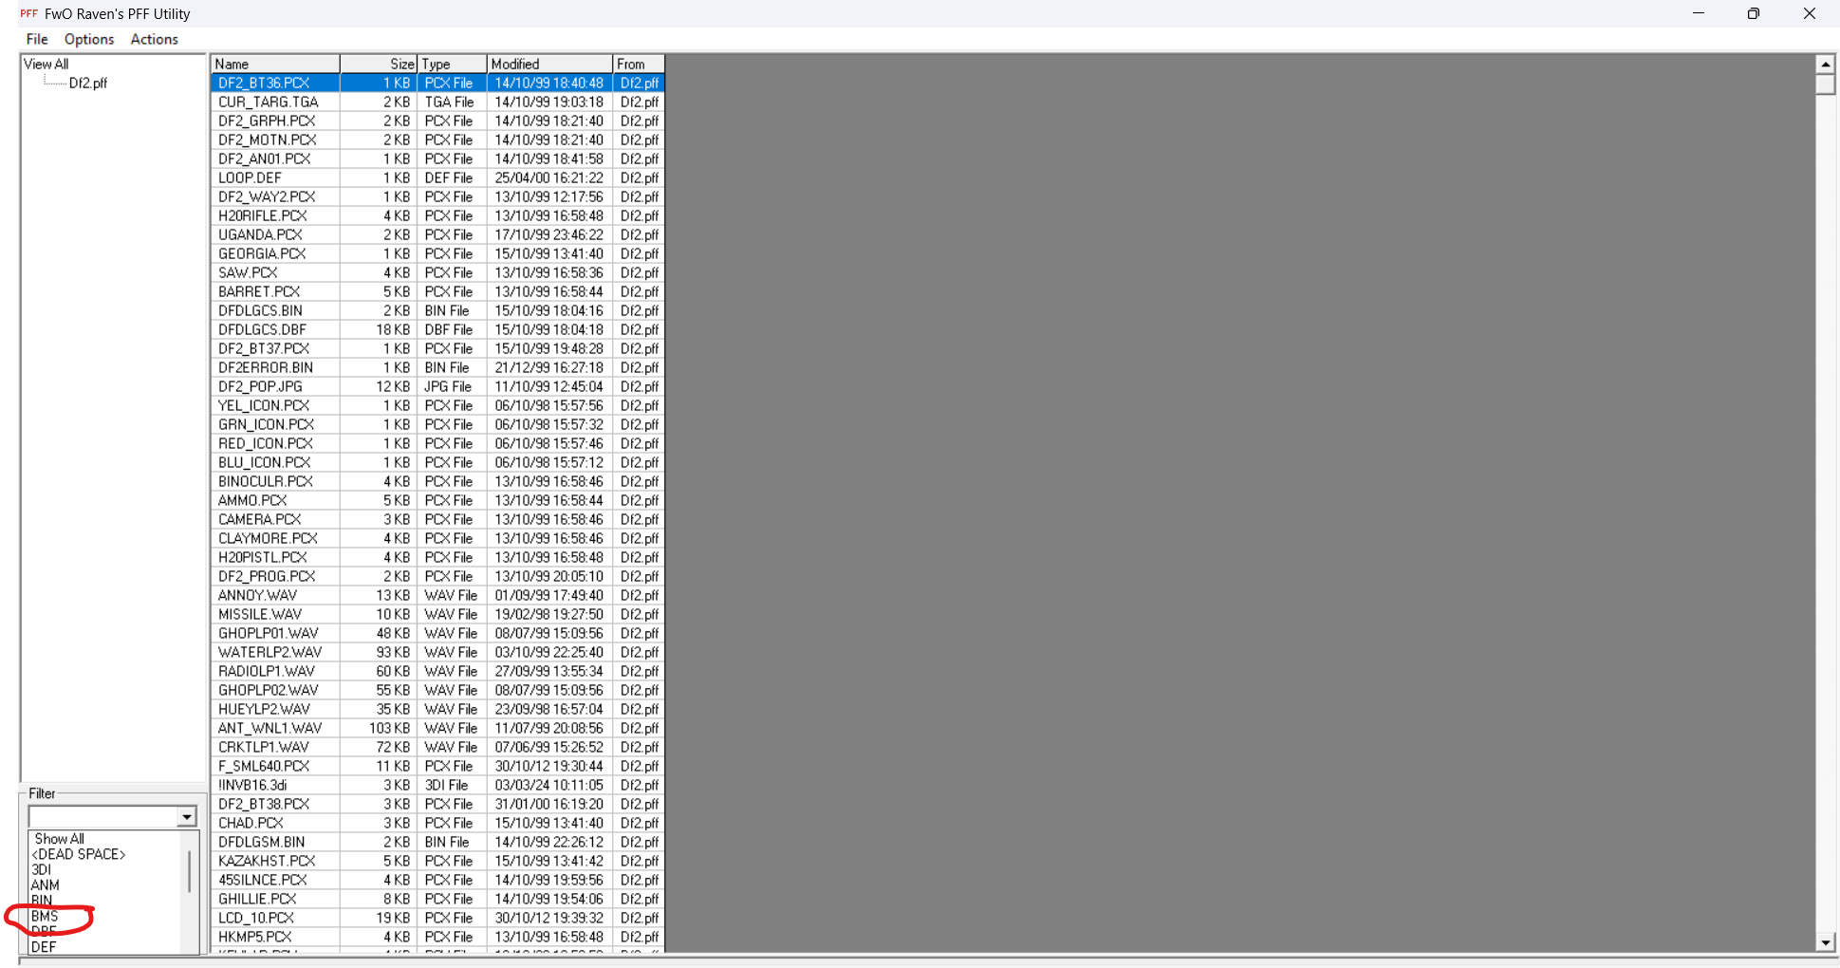Select file GRN_ICON.PCX
Viewport: 1840px width, 968px height.
[266, 424]
